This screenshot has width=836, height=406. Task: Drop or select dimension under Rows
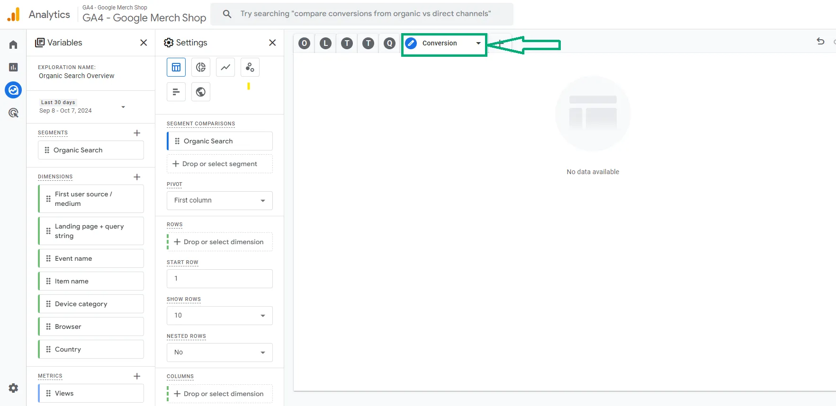(220, 242)
